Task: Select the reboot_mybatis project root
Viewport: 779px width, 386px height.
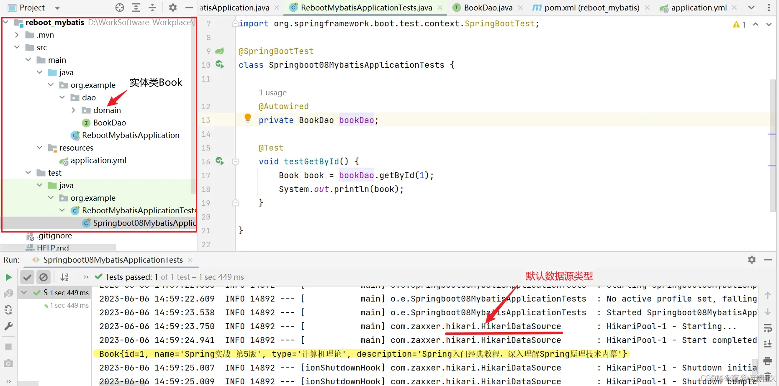Action: 54,22
